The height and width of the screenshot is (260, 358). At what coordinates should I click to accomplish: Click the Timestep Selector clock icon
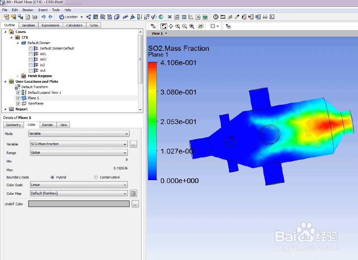216,17
